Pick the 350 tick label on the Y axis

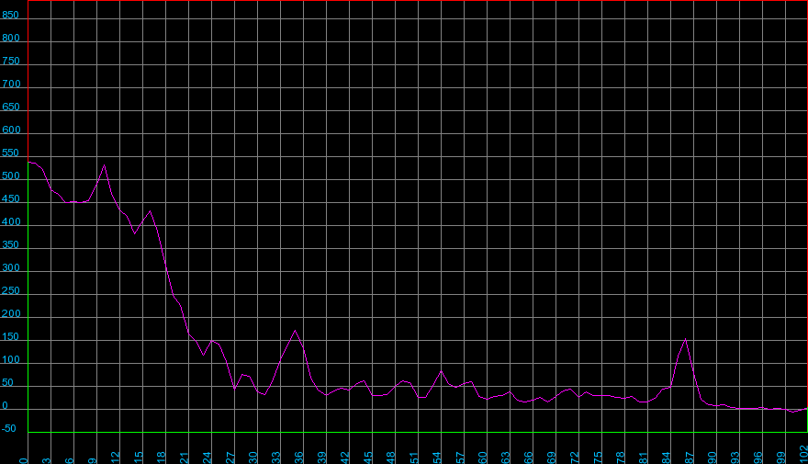11,245
